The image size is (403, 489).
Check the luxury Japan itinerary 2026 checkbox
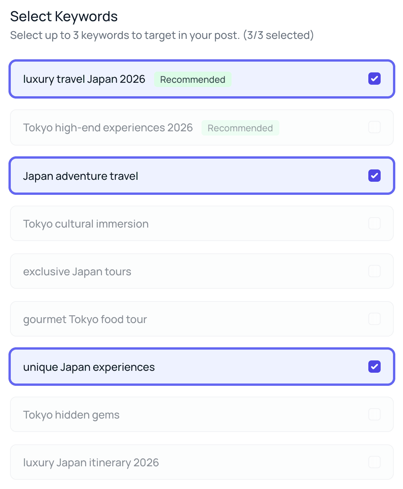374,462
